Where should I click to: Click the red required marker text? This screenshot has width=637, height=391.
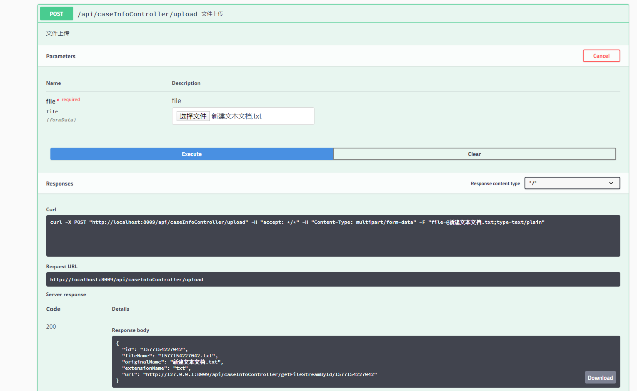click(x=71, y=99)
